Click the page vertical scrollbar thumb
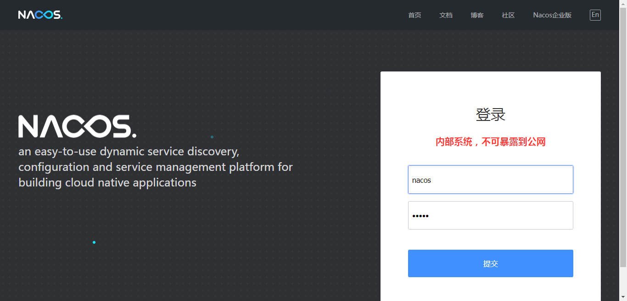Image resolution: width=627 pixels, height=301 pixels. [x=623, y=137]
